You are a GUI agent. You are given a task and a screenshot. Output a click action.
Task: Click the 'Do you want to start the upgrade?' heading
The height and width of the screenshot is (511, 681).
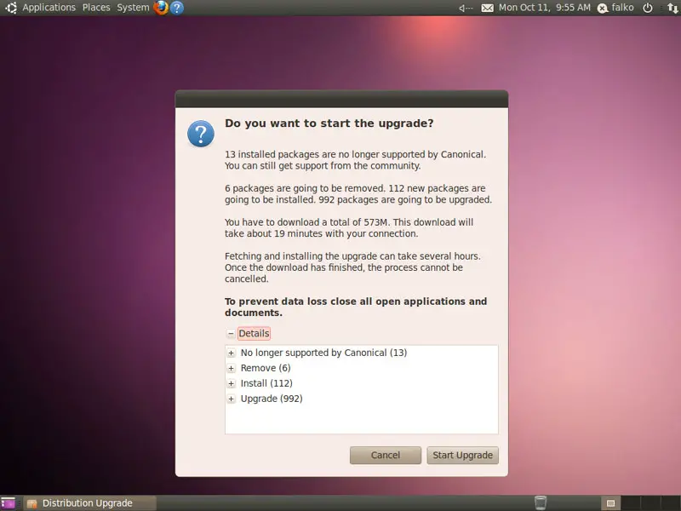coord(329,123)
